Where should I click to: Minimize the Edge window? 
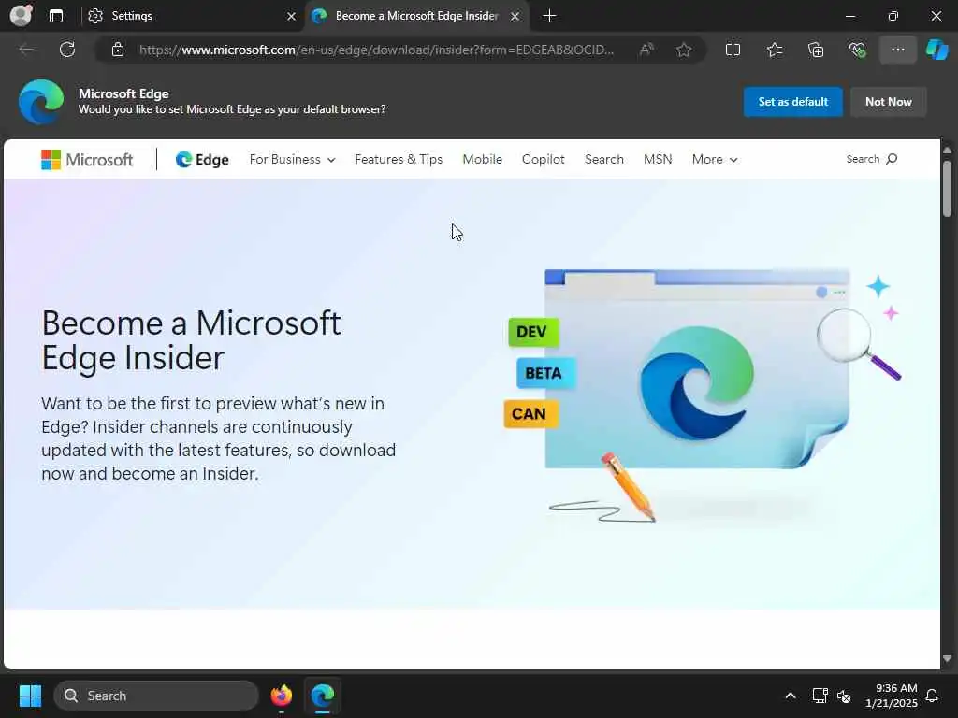click(x=849, y=16)
